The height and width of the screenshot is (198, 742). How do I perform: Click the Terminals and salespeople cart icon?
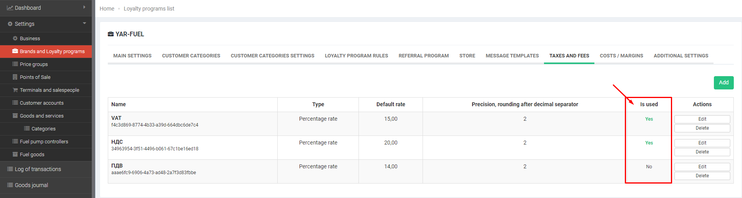coord(15,90)
